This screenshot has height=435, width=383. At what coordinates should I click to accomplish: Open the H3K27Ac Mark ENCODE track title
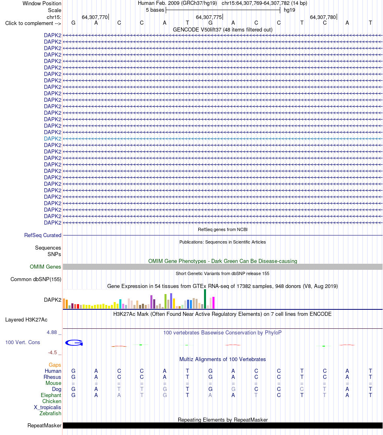click(223, 314)
